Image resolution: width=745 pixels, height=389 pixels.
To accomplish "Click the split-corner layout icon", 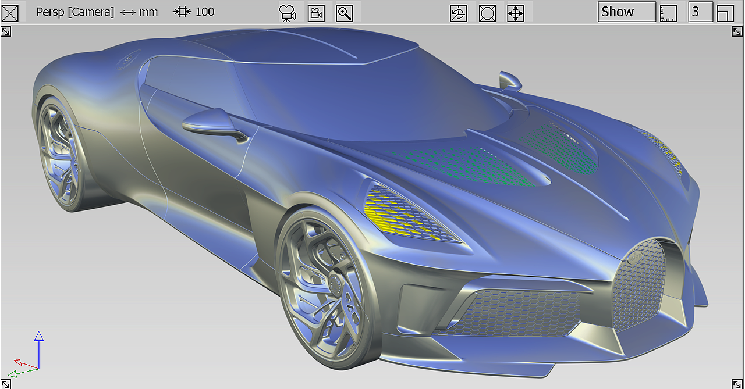I will tap(725, 12).
